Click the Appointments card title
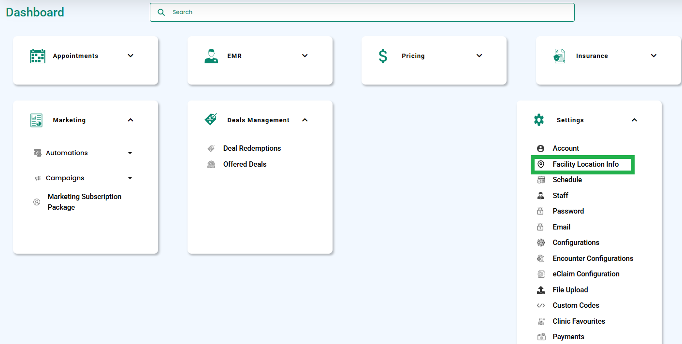 point(75,56)
